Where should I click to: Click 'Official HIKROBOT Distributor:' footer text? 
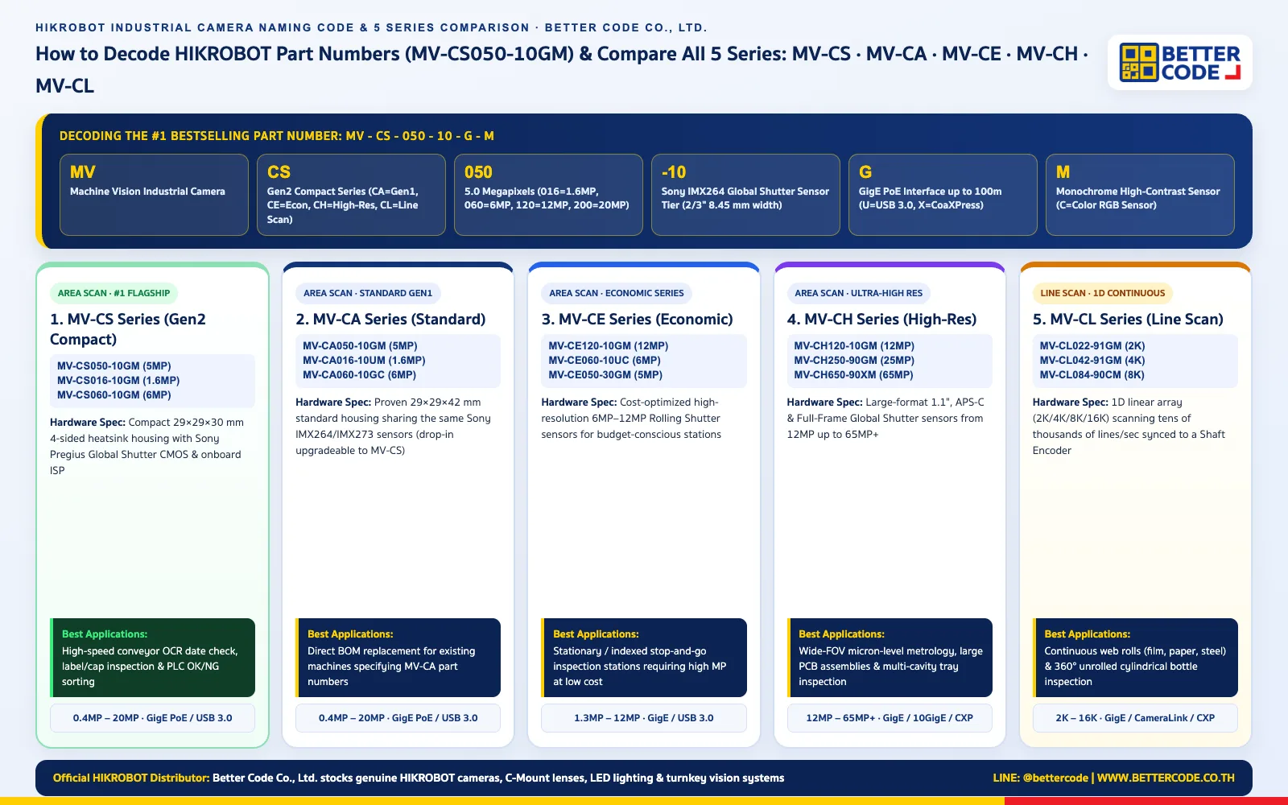coord(131,778)
